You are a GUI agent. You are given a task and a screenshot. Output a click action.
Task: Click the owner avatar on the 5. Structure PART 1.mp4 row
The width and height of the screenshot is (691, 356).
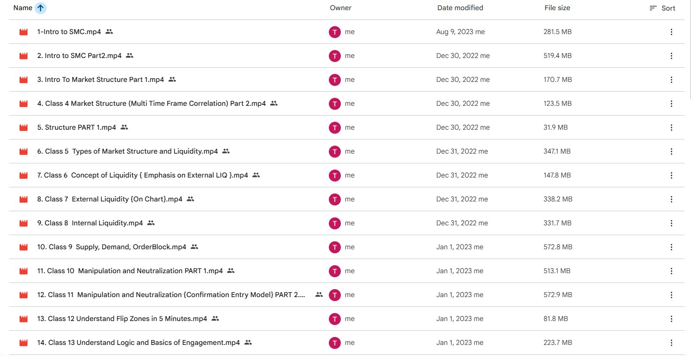pos(335,128)
